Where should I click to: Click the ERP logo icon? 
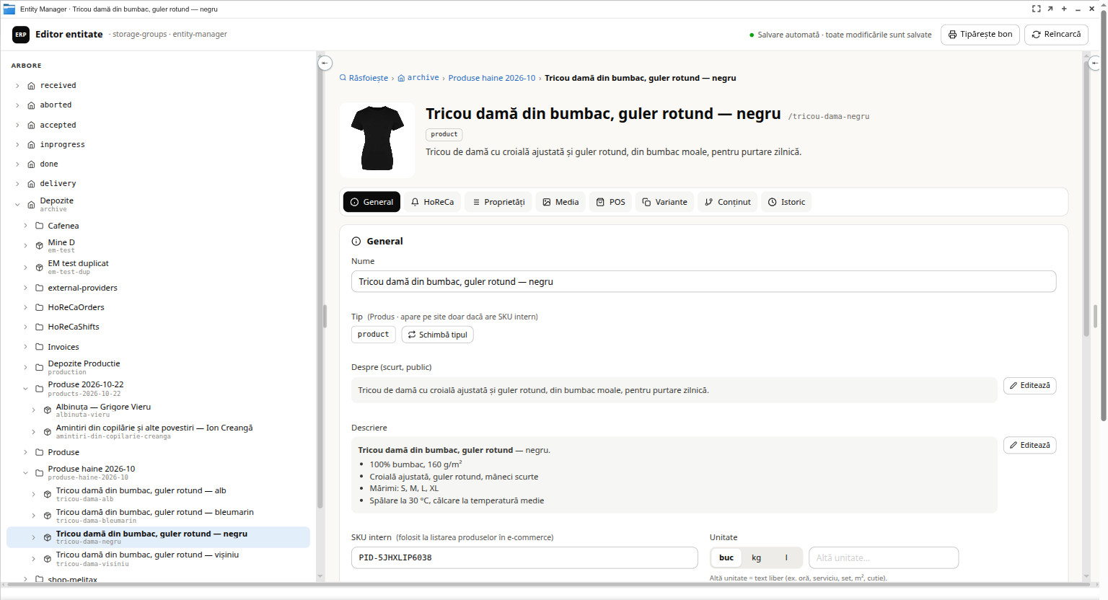click(21, 35)
